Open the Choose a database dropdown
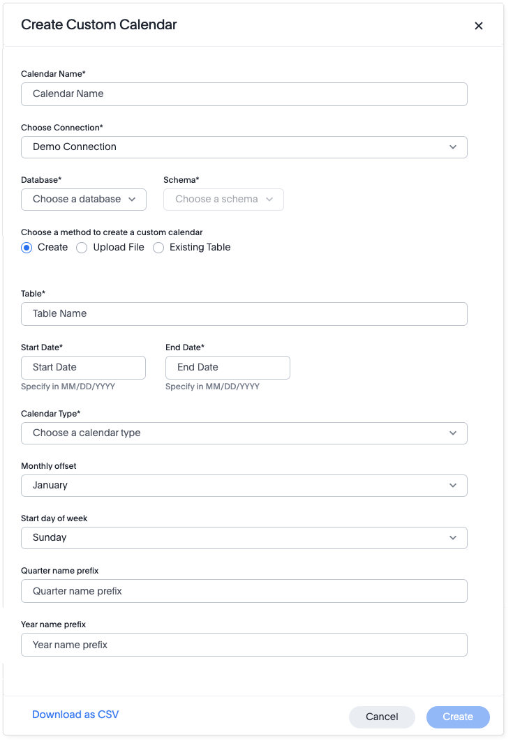 pos(83,200)
